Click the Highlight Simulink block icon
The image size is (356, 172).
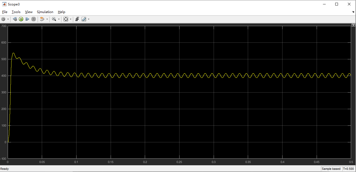(x=42, y=19)
